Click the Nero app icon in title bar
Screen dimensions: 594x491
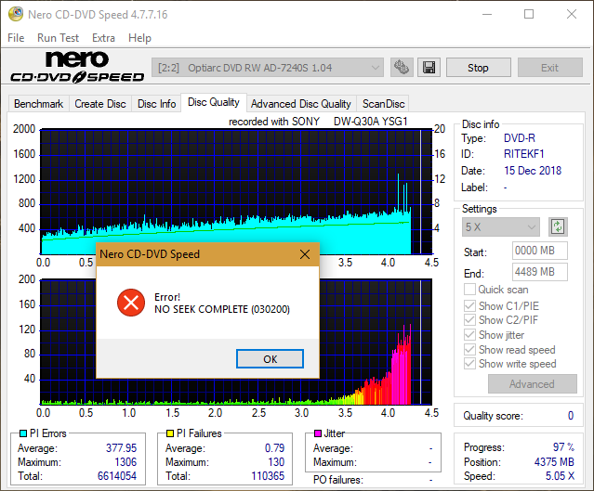point(16,14)
